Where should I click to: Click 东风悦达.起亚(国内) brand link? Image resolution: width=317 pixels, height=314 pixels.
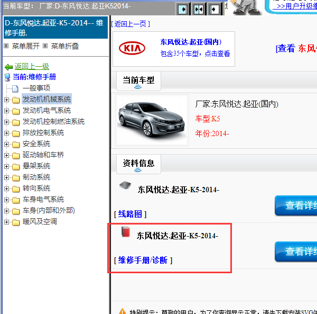click(191, 42)
